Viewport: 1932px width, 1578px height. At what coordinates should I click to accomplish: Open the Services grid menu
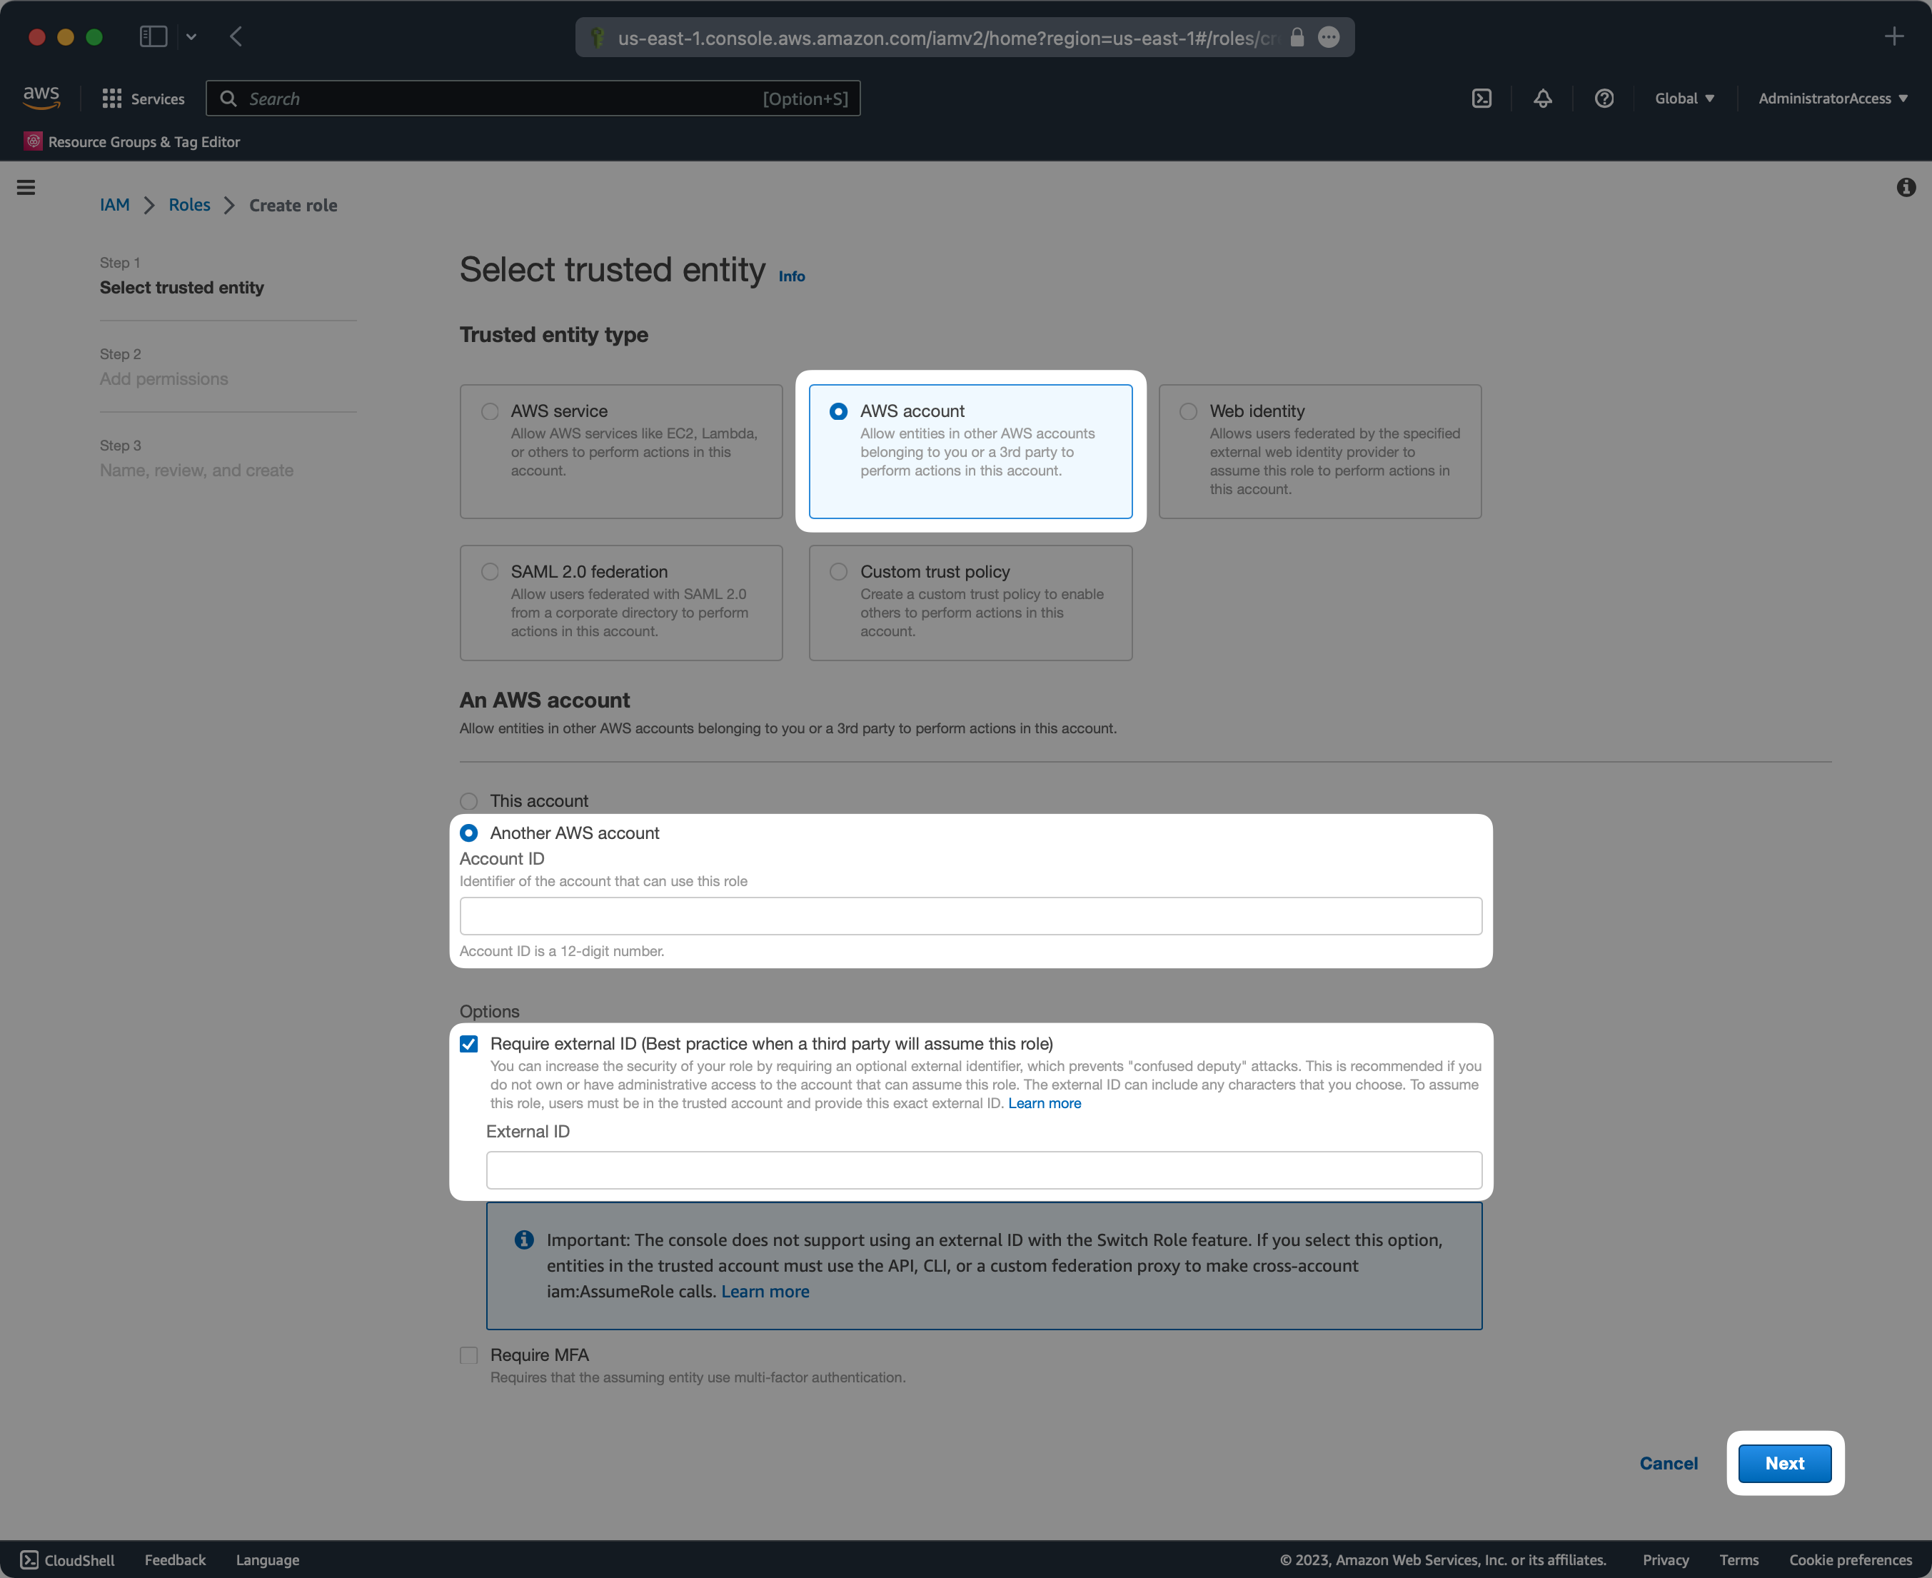[x=143, y=98]
